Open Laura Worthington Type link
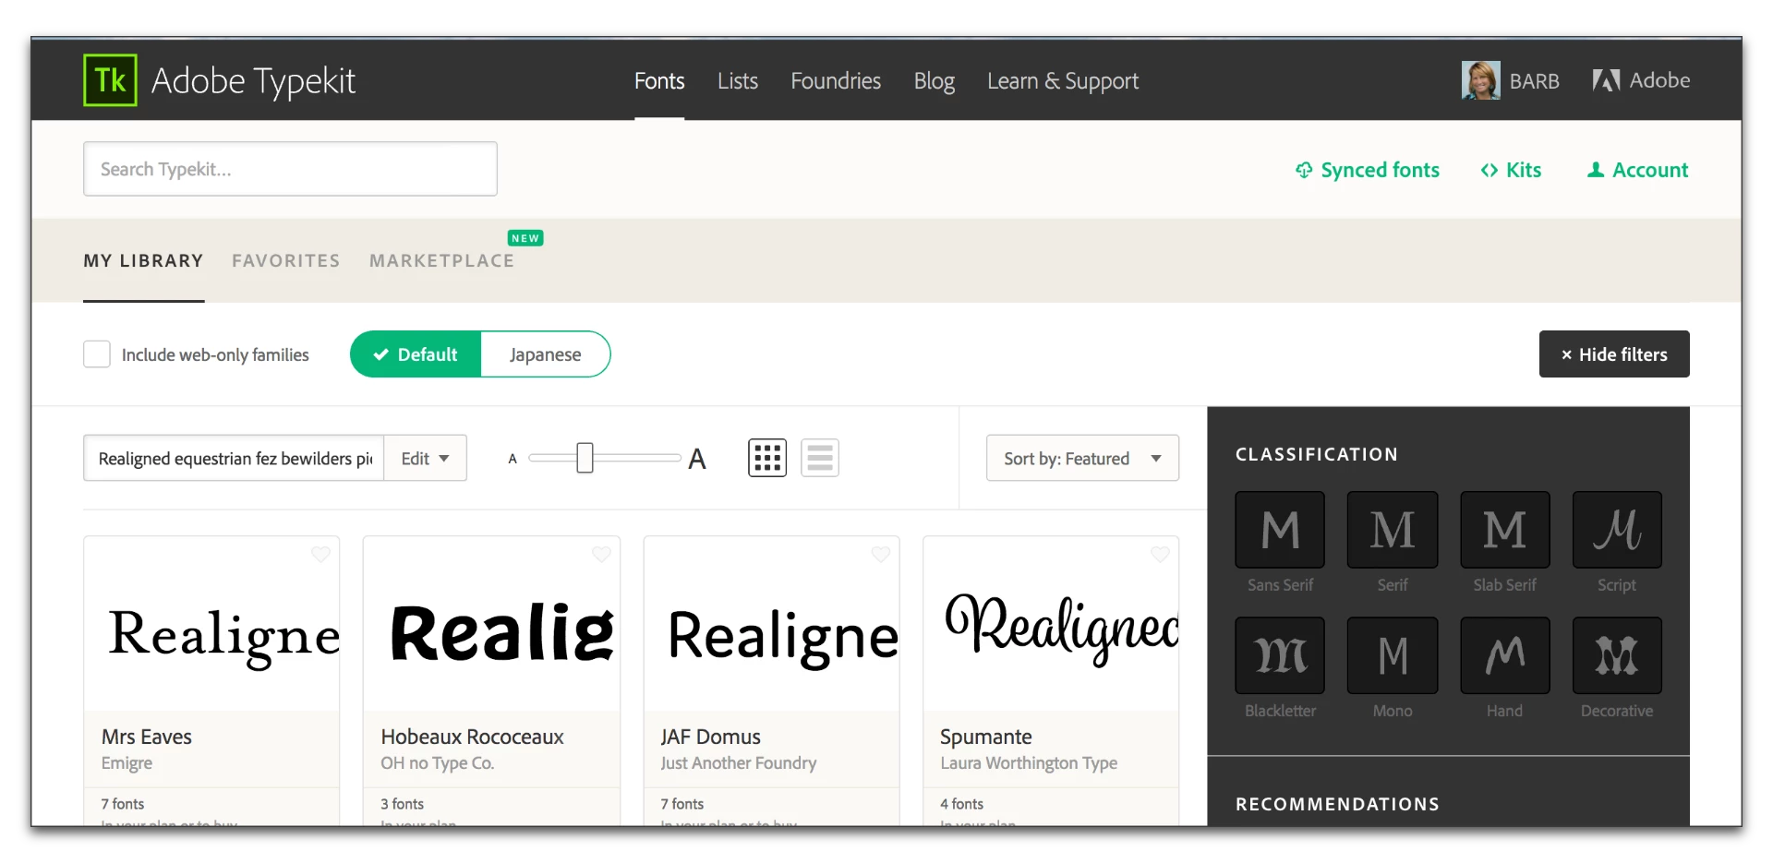The image size is (1773, 863). click(1029, 763)
